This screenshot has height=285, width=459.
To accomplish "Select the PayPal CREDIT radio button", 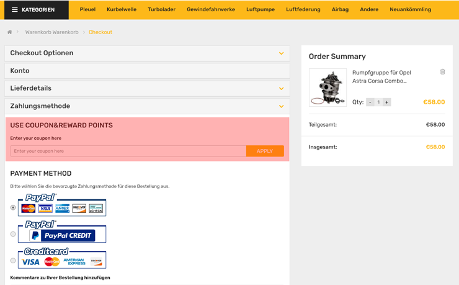I will click(x=13, y=234).
